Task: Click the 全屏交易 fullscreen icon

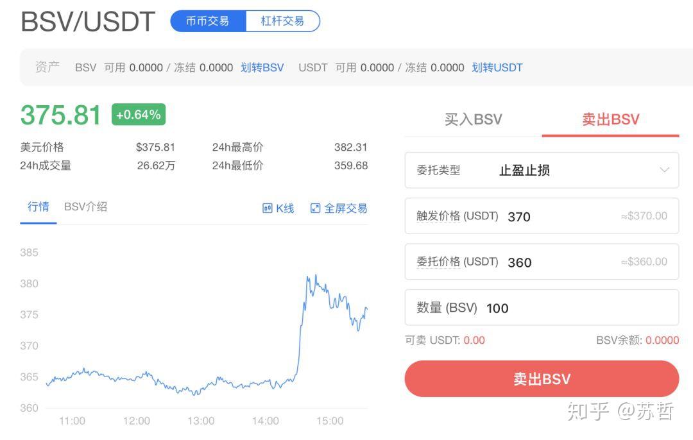Action: [x=315, y=208]
